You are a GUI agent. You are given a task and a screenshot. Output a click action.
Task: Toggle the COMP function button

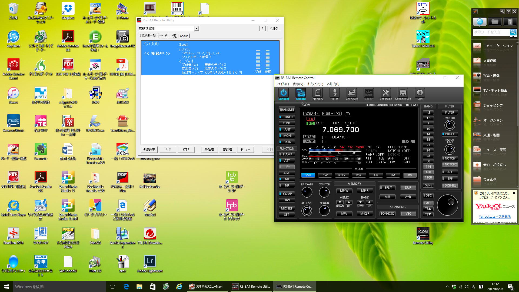(287, 194)
